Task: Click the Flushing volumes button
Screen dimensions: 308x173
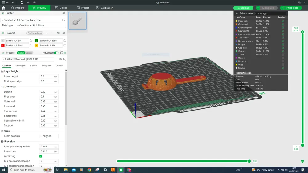Action: 35,33
